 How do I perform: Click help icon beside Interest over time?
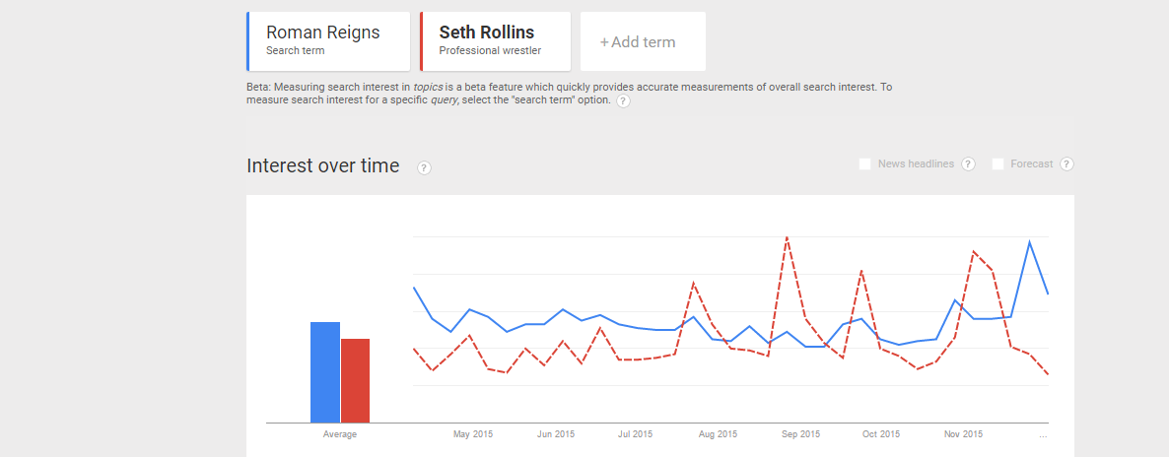tap(424, 168)
